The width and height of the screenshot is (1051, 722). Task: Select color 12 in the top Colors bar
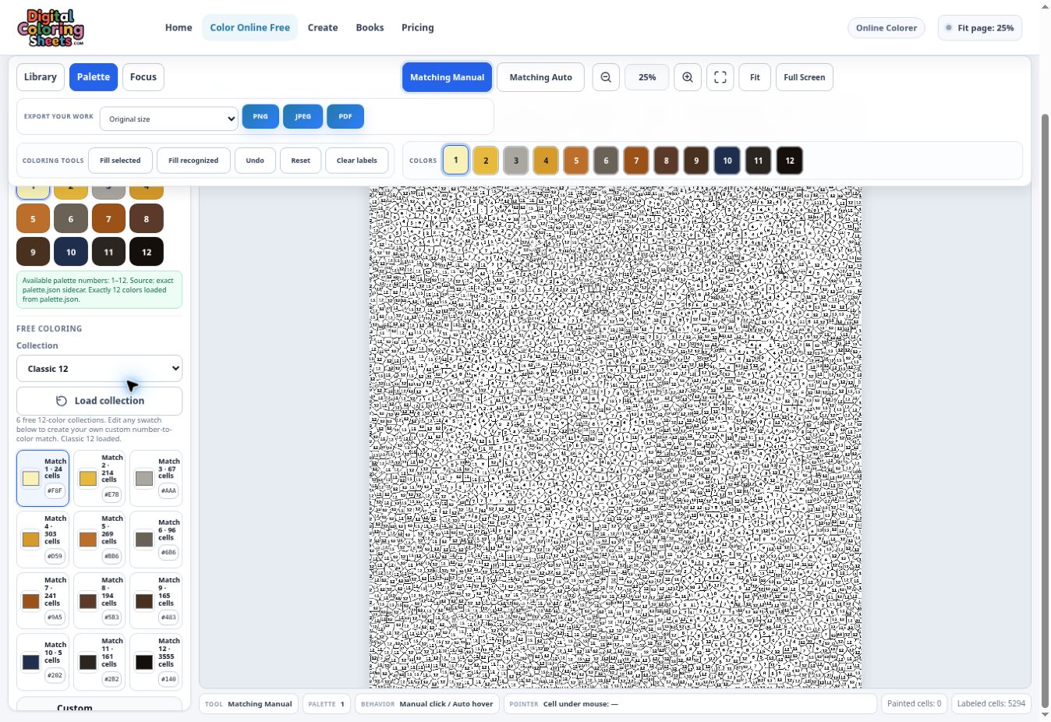pyautogui.click(x=790, y=161)
